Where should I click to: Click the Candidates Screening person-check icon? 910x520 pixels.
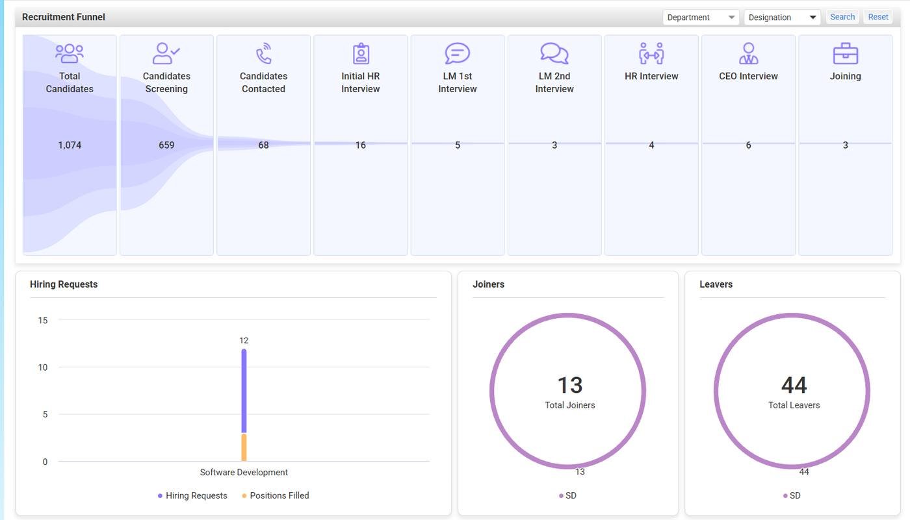coord(166,53)
